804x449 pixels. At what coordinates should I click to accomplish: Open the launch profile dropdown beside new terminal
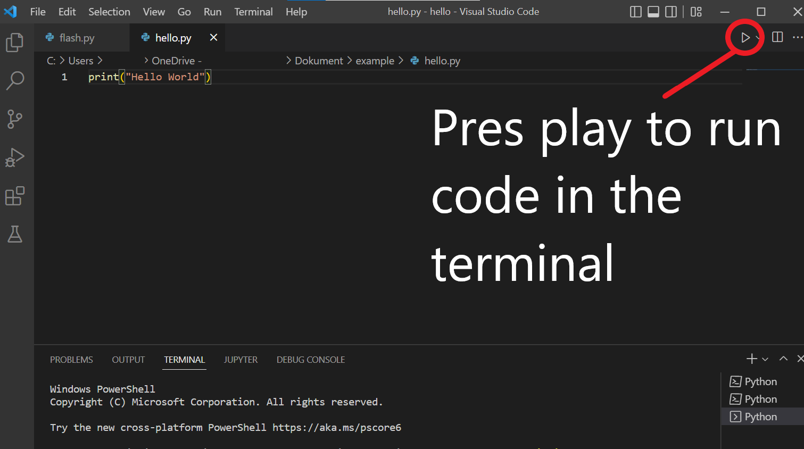coord(765,360)
